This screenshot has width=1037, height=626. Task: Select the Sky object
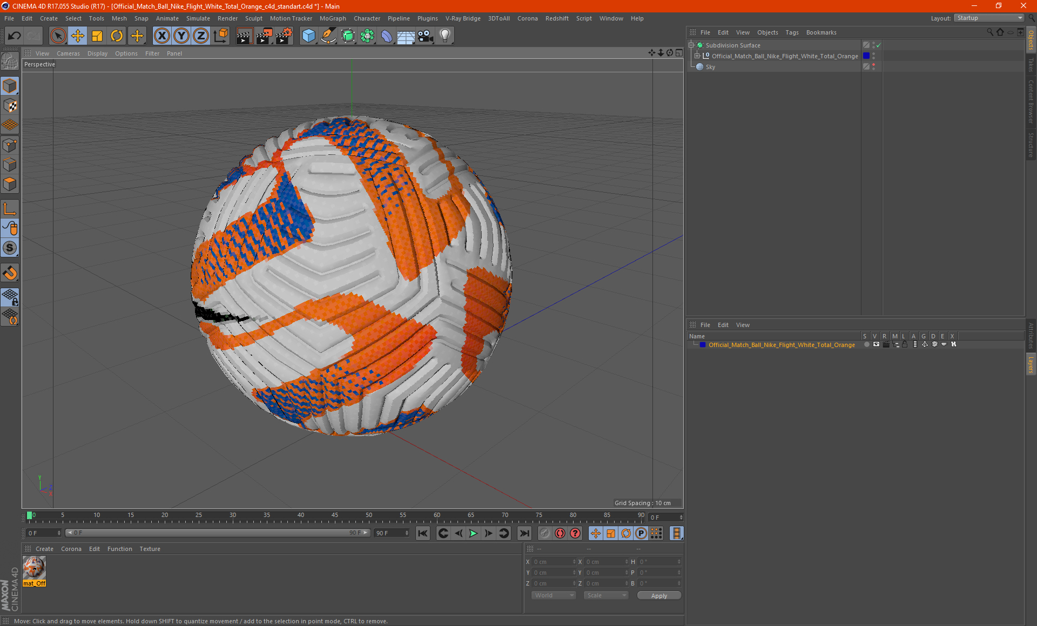point(710,67)
